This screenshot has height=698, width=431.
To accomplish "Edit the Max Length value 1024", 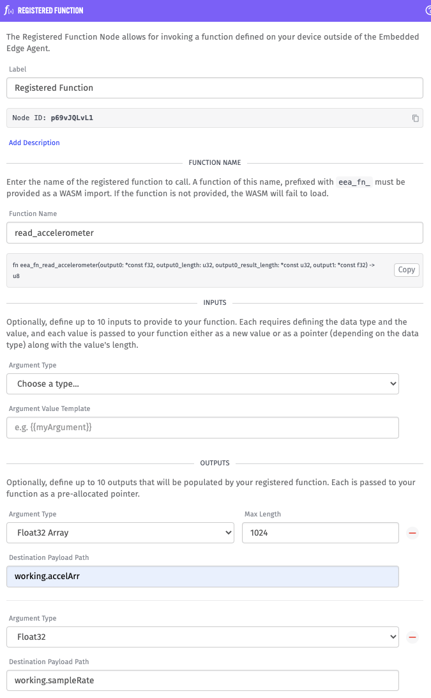I will (321, 533).
